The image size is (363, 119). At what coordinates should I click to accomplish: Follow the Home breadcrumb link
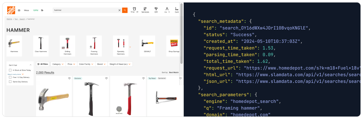pyautogui.click(x=9, y=19)
